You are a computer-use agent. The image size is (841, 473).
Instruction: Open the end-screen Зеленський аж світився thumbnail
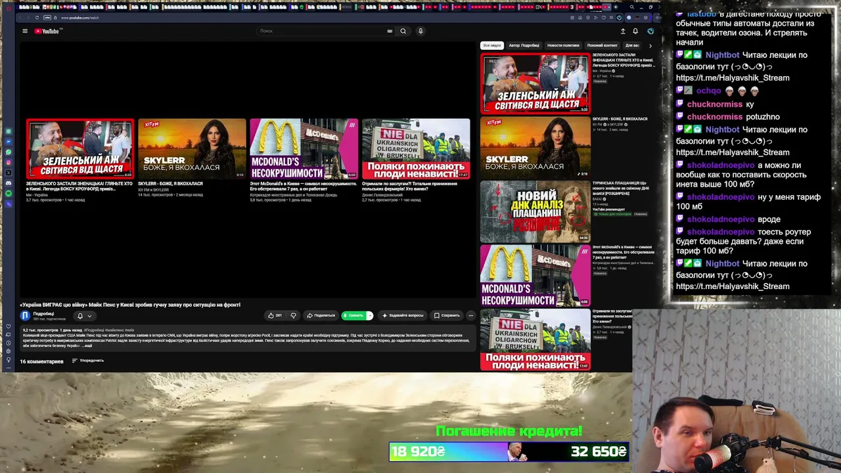pyautogui.click(x=80, y=148)
